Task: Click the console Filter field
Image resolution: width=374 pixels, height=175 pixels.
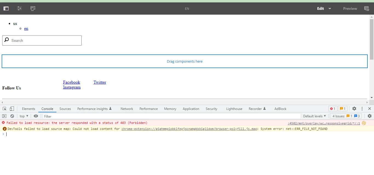Action: pos(172,116)
